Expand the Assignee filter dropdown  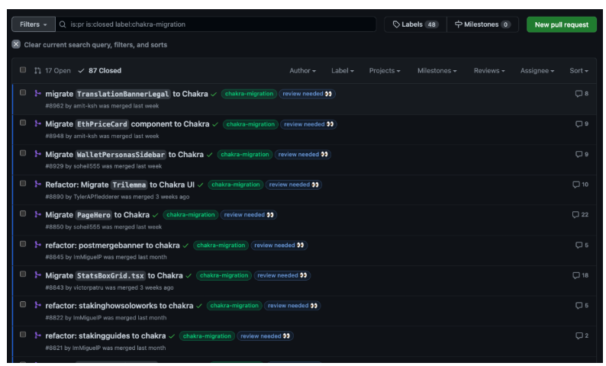[x=537, y=71]
